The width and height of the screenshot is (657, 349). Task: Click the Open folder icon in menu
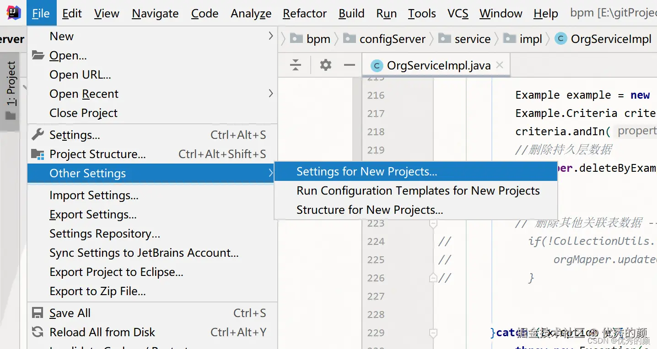pos(38,55)
